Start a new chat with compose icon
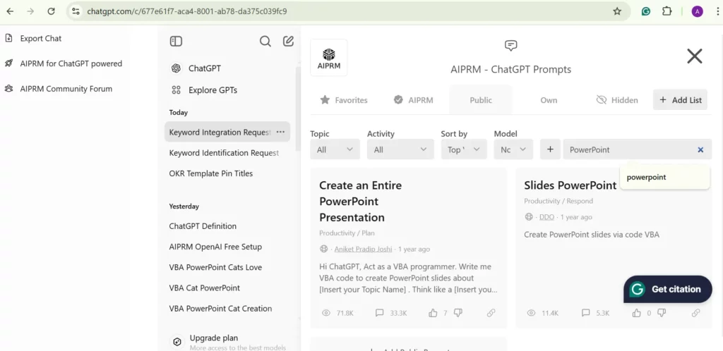723x351 pixels. (x=288, y=42)
